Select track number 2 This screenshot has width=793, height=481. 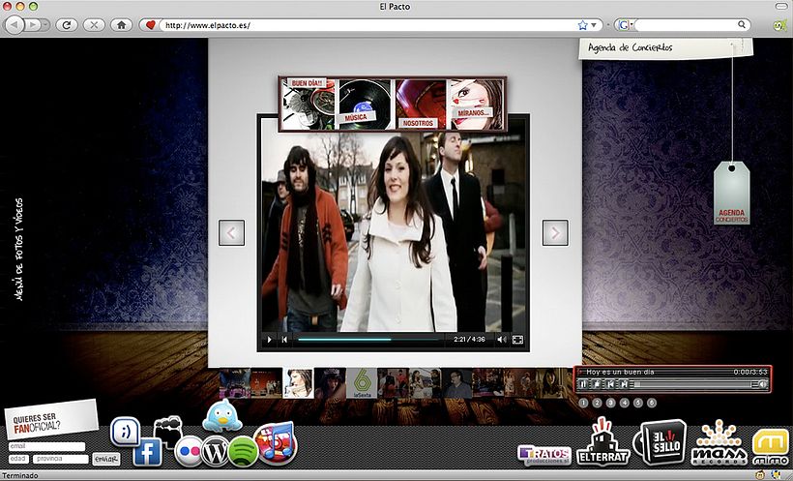point(597,403)
